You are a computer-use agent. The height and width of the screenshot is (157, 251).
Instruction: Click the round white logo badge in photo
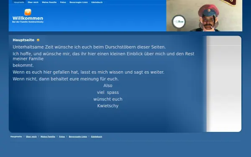(179, 21)
